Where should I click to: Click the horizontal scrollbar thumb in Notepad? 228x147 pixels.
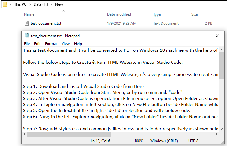click(x=69, y=134)
